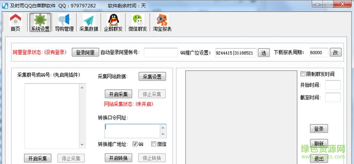Click down arrow in 转换口令网址 box
354x164 pixels.
click(163, 134)
